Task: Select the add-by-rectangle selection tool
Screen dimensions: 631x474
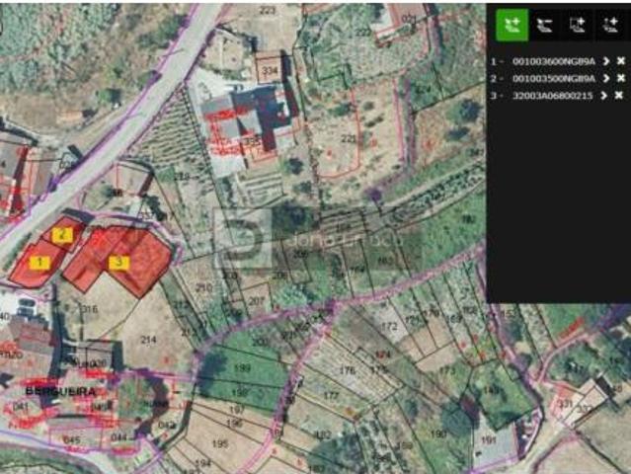Action: 577,26
